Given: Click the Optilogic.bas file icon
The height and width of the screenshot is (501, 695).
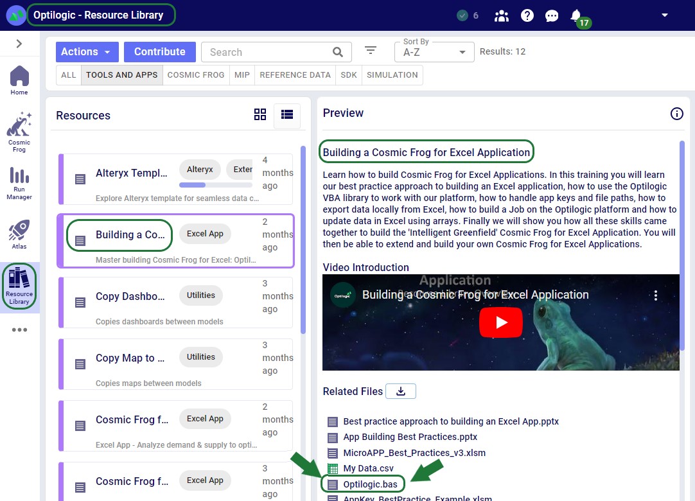Looking at the screenshot, I should [333, 484].
